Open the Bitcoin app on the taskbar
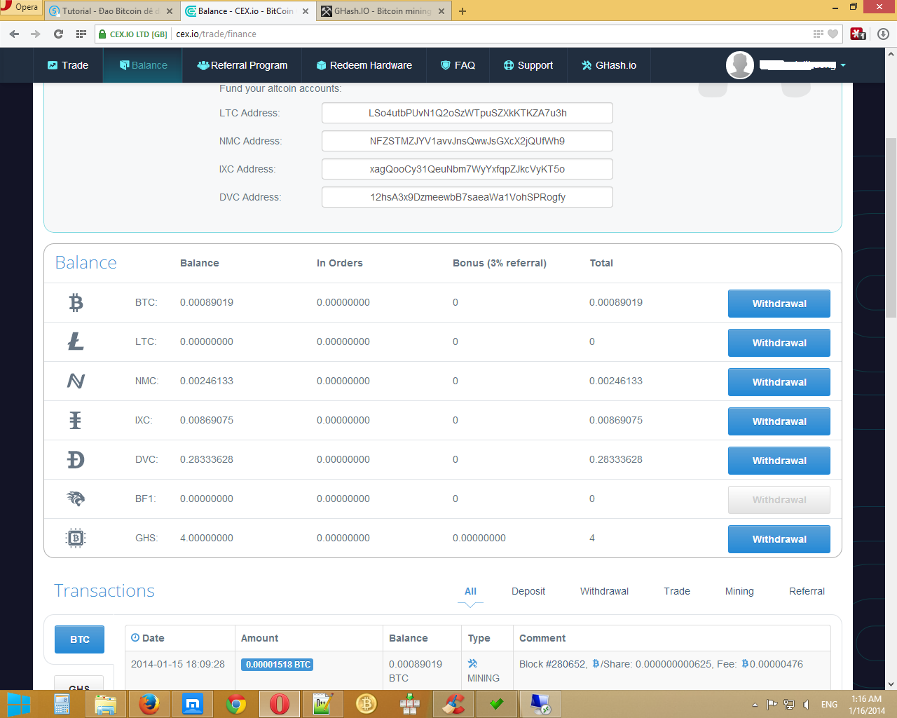 tap(367, 704)
